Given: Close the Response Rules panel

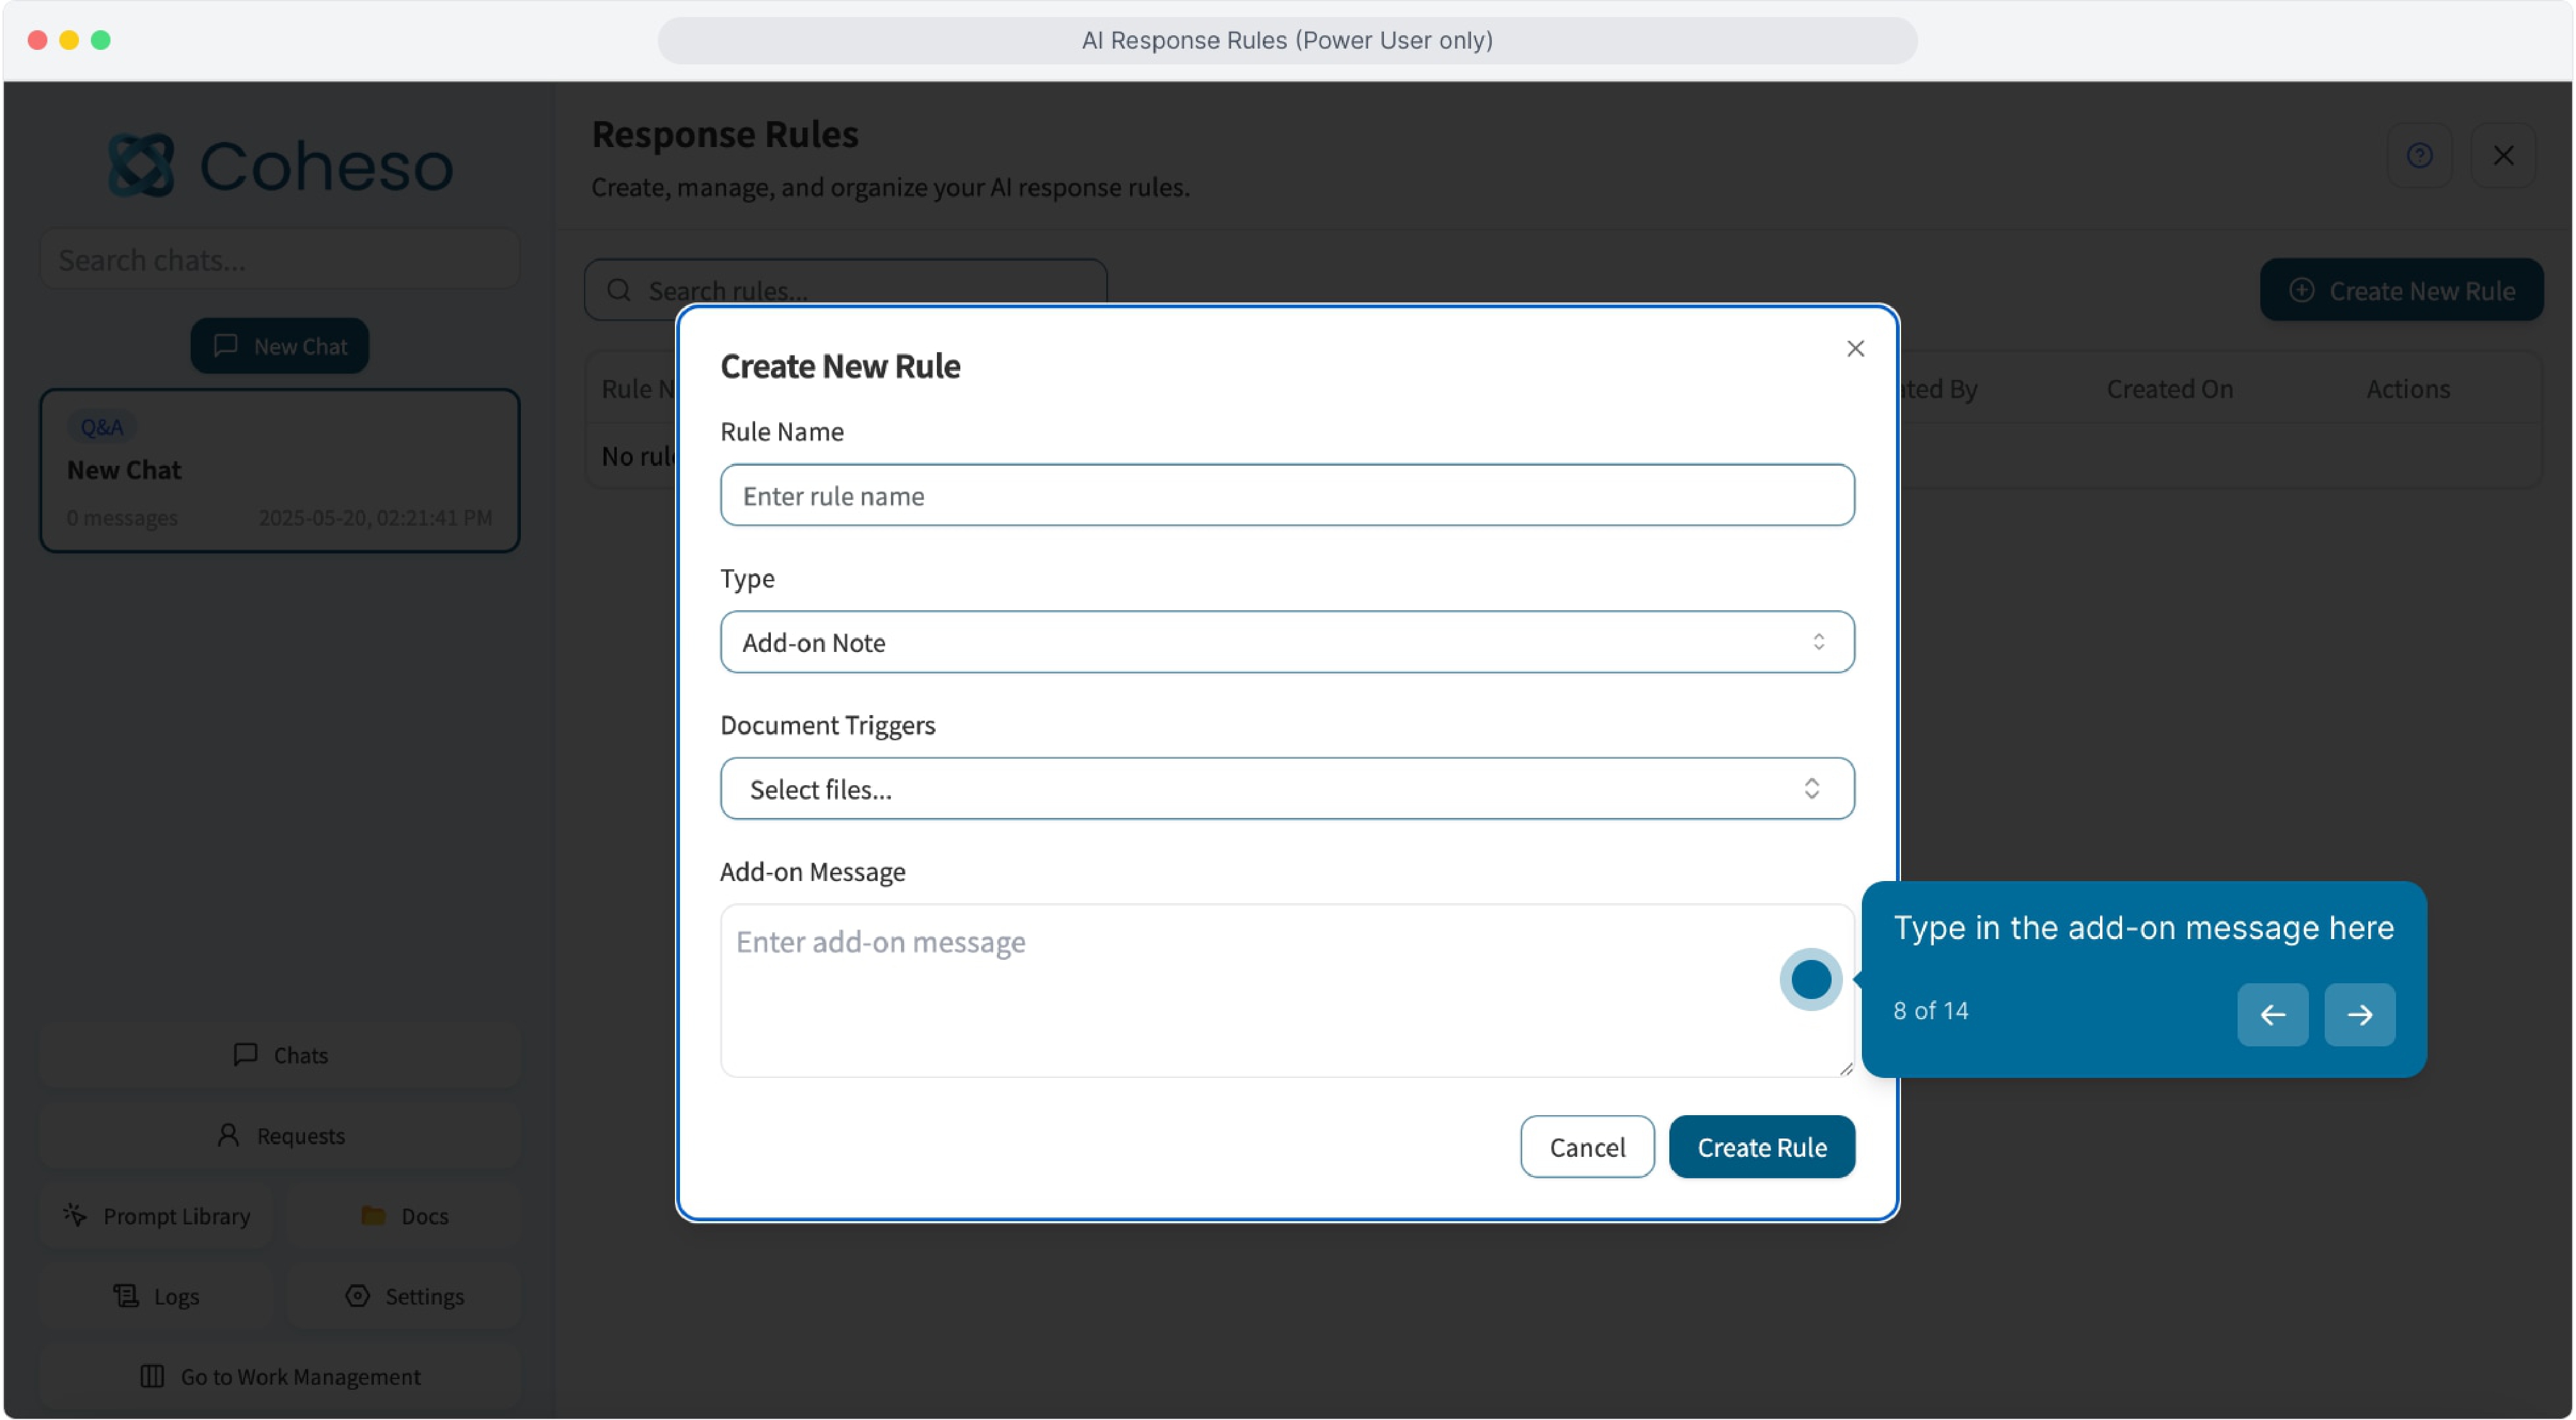Looking at the screenshot, I should (x=2503, y=156).
